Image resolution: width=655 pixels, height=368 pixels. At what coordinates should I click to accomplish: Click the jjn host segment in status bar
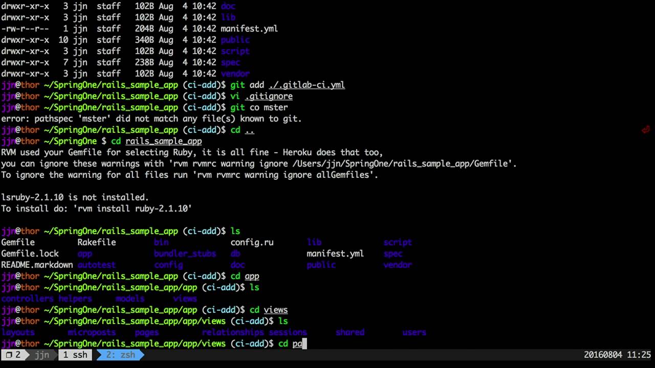[x=42, y=355]
